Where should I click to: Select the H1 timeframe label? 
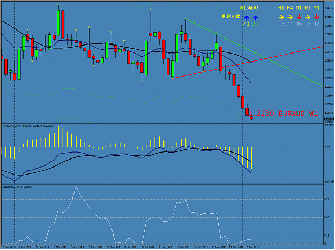coord(281,8)
